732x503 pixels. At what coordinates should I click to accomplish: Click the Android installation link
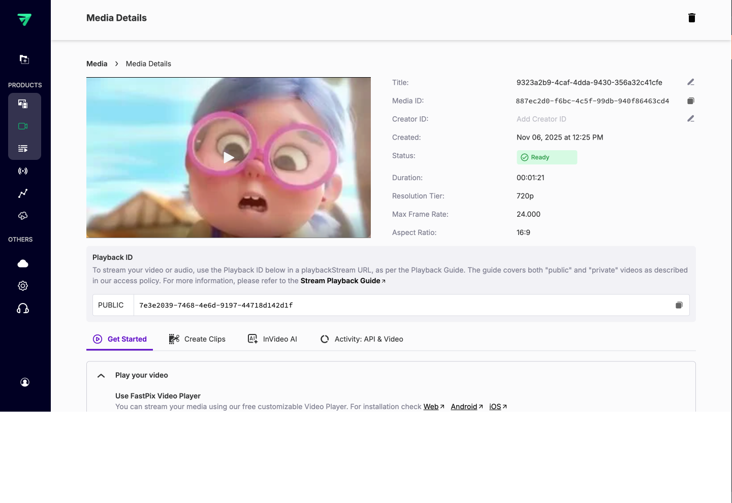coord(464,406)
